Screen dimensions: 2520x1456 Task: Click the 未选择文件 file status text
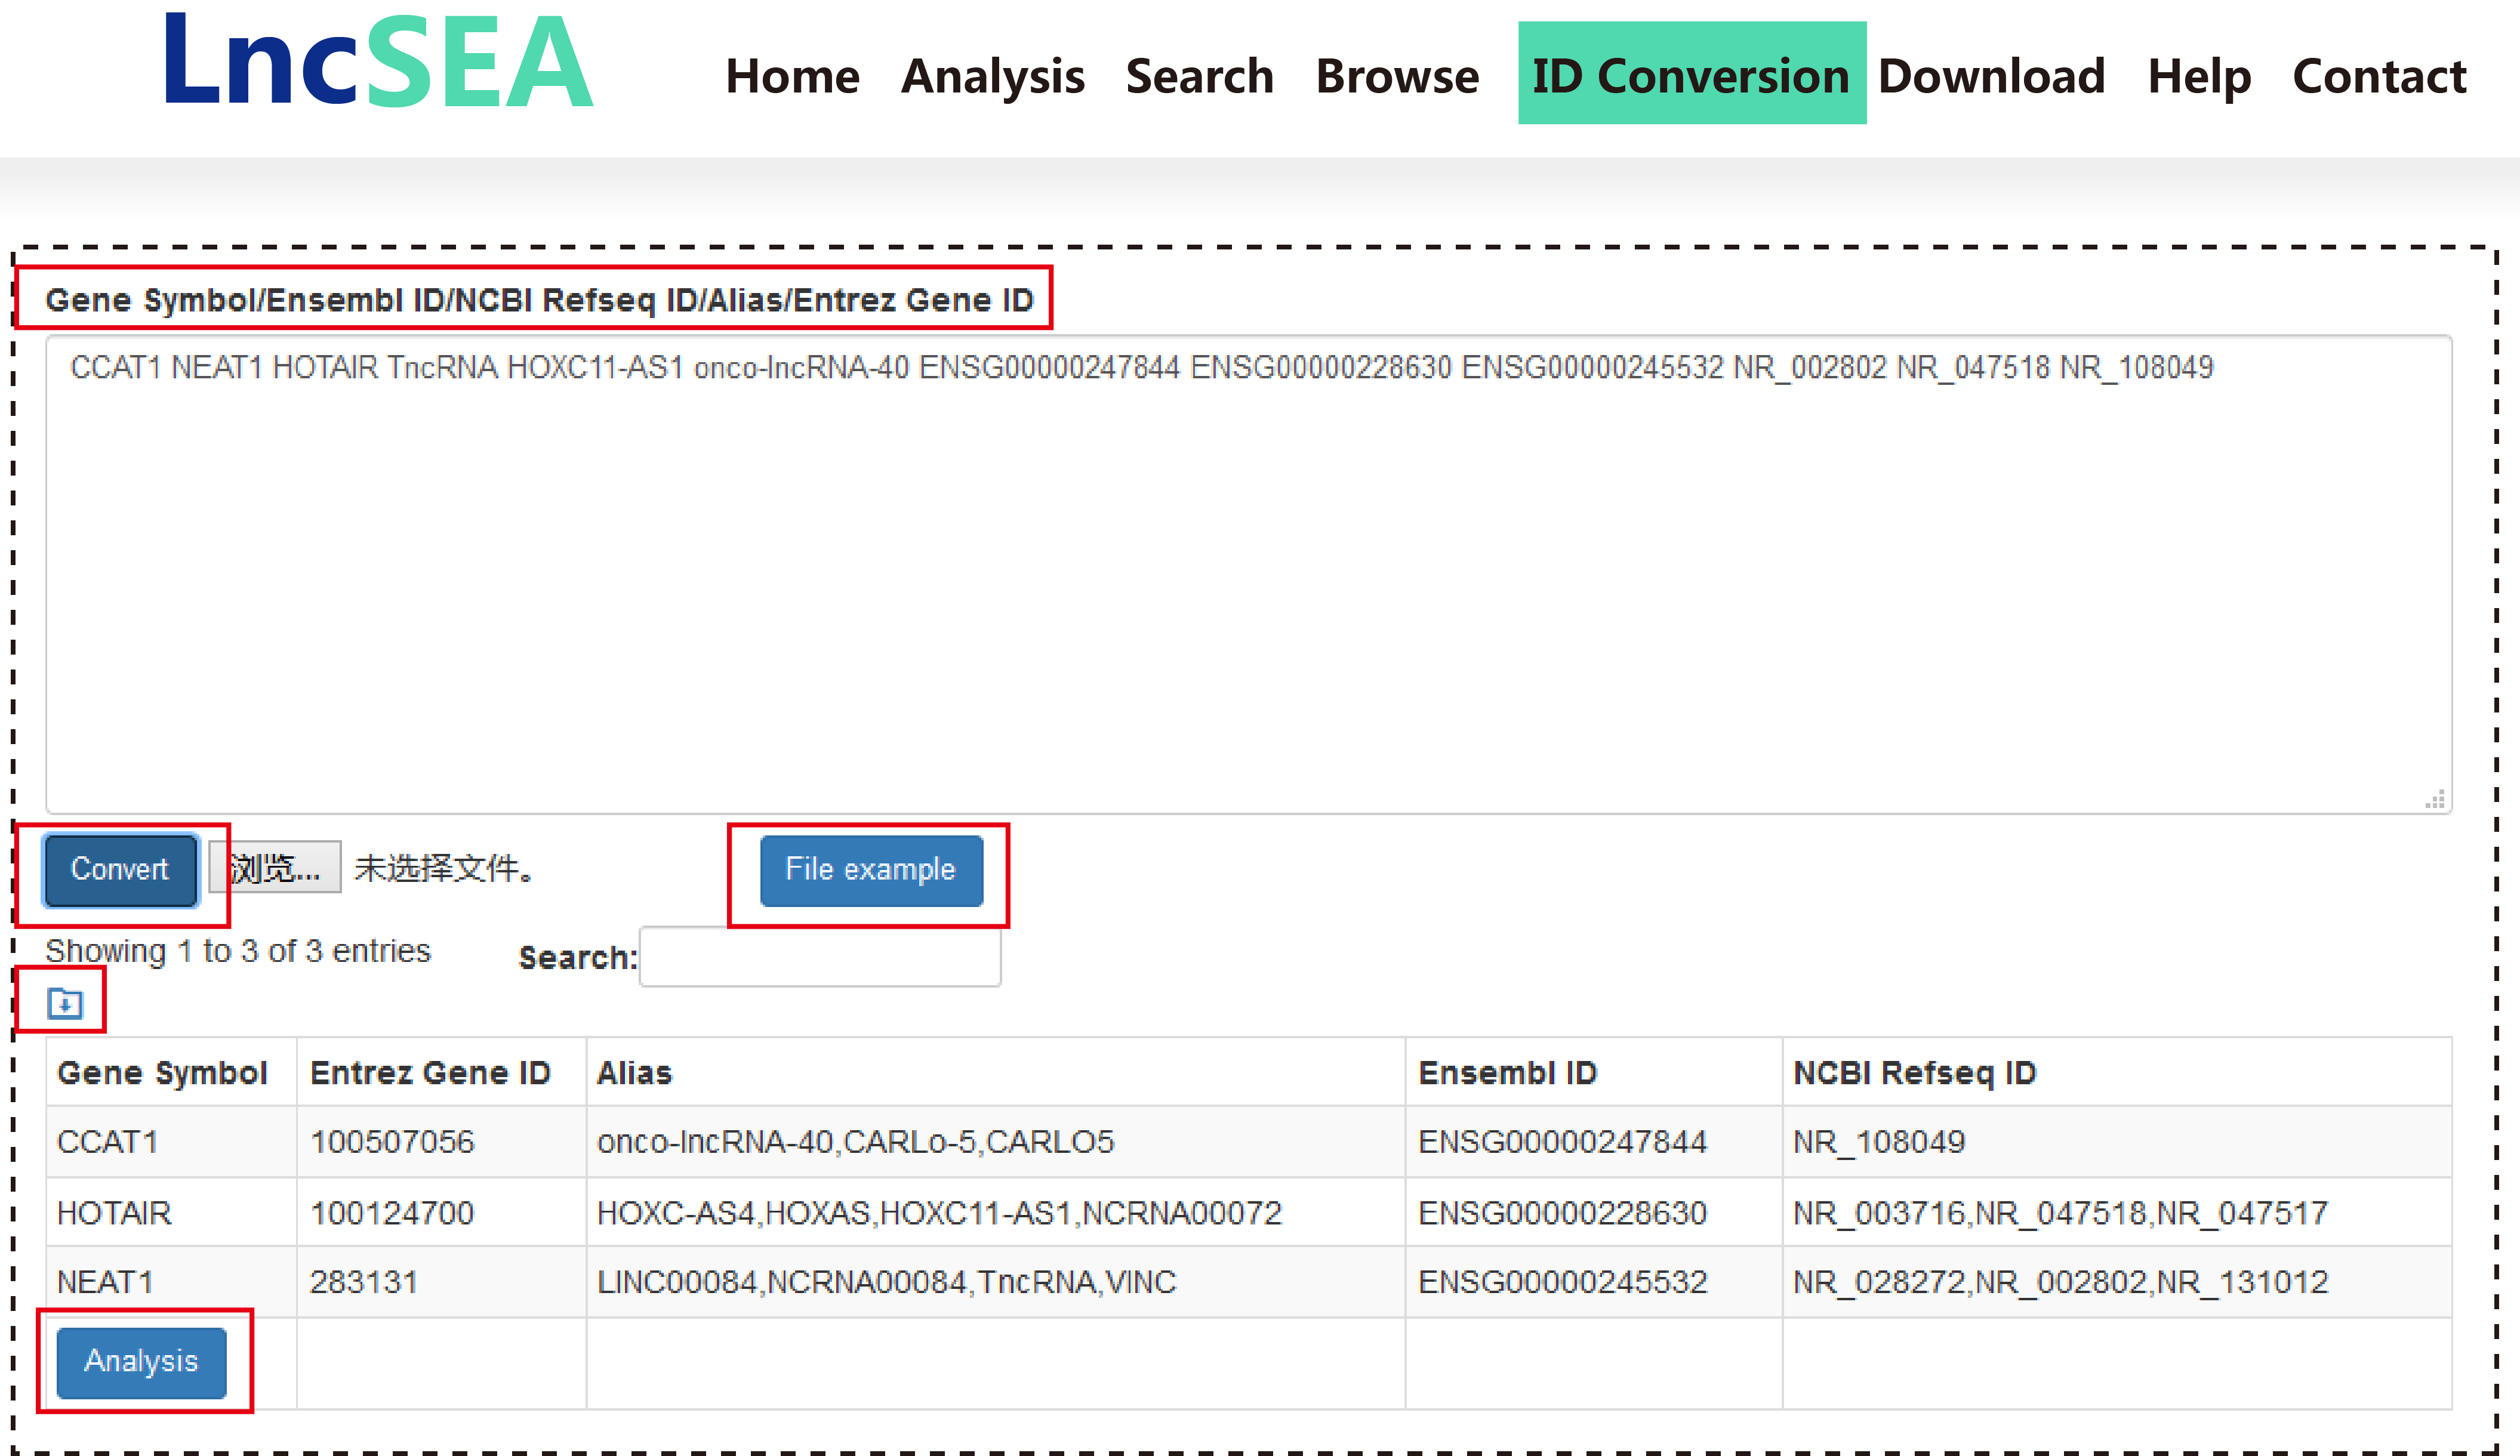click(x=444, y=868)
